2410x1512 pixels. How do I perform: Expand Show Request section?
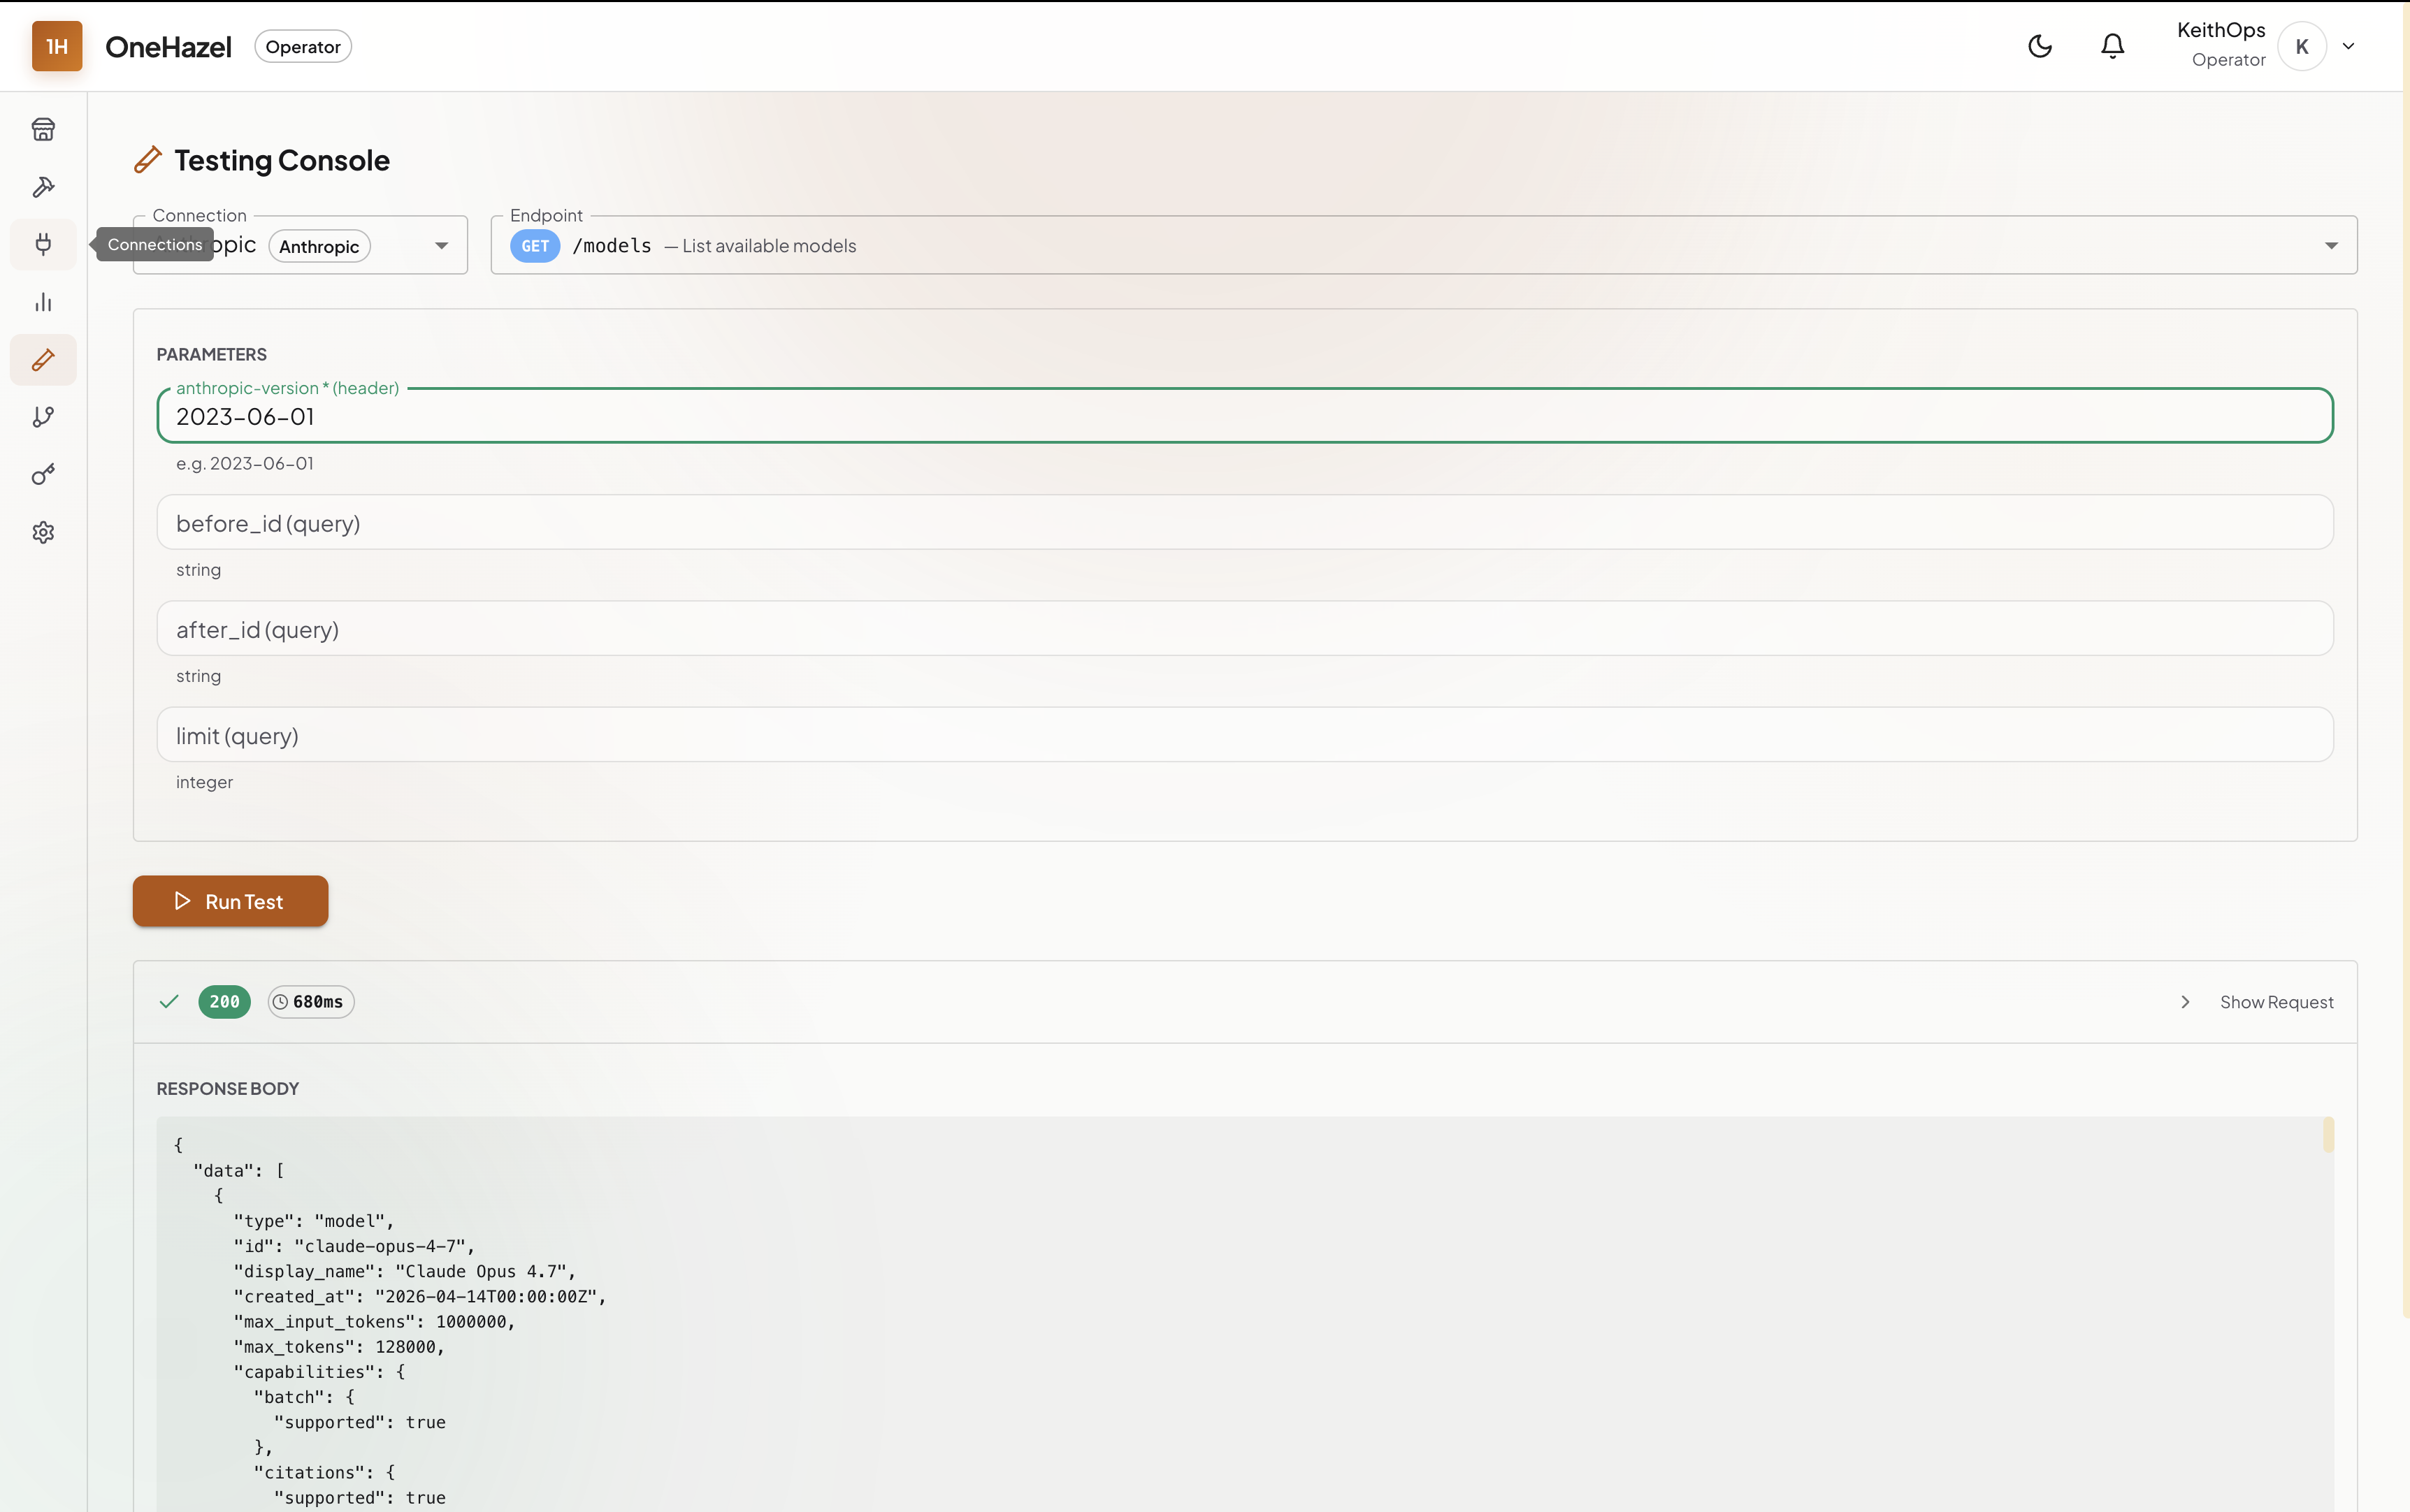(x=2257, y=1002)
